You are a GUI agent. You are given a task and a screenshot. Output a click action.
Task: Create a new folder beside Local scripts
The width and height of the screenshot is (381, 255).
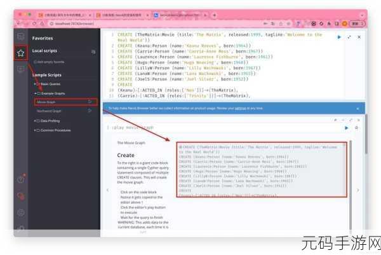(x=93, y=52)
